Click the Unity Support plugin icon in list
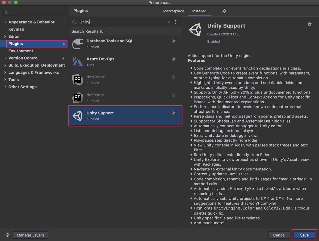319x241 pixels. point(78,116)
